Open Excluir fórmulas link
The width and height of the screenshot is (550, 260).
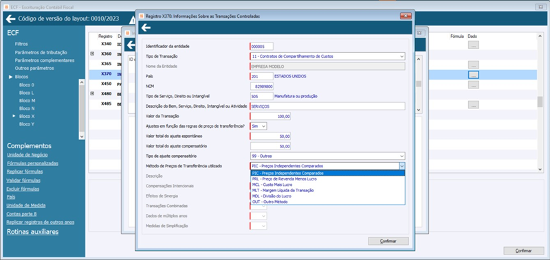pos(23,189)
